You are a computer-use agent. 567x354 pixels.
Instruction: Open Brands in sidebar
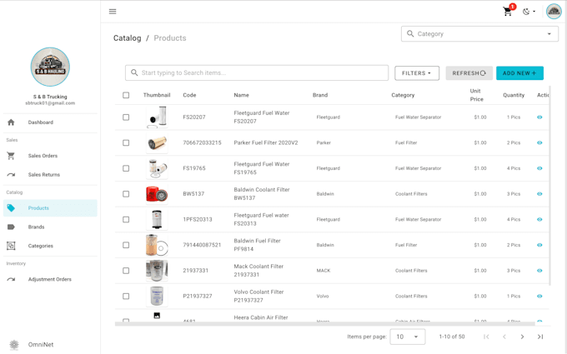click(50, 227)
